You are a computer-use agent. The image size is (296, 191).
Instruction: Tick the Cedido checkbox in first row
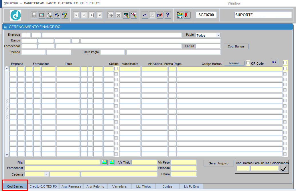click(116, 69)
